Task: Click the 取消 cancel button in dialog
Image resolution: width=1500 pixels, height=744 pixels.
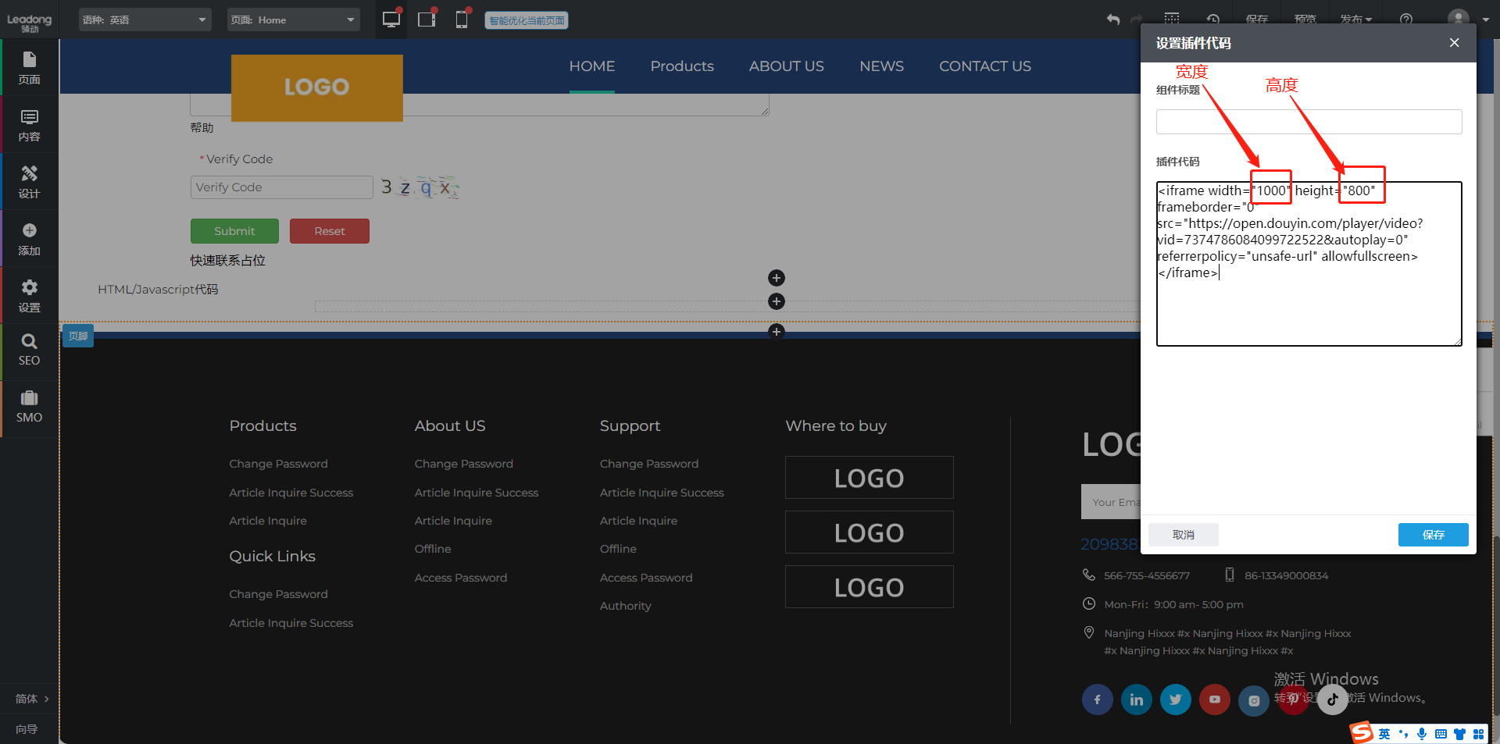Action: pos(1183,535)
